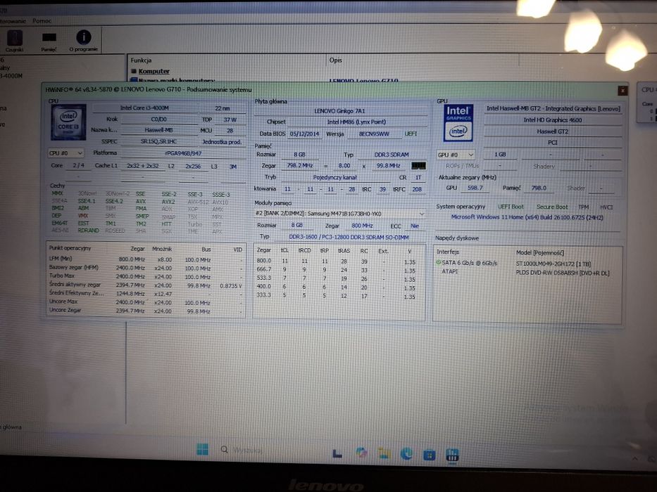Click the ECC Nie value
657x492 pixels.
pos(414,226)
